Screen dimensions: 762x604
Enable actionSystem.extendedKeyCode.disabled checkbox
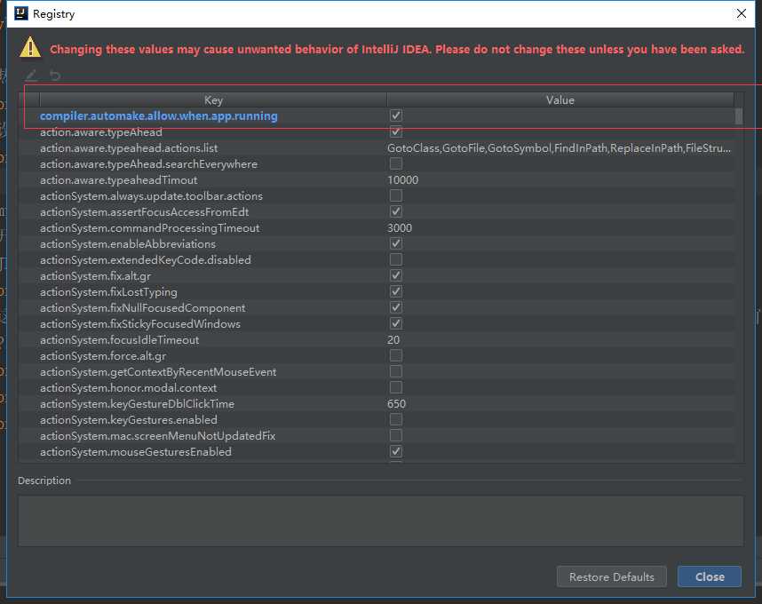click(395, 260)
